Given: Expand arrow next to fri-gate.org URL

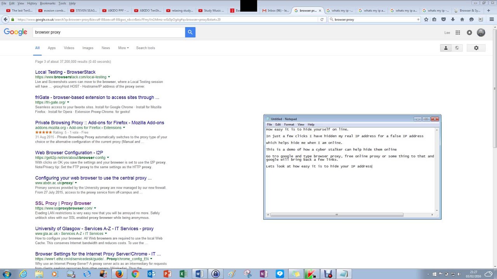Looking at the screenshot, I should (68, 102).
